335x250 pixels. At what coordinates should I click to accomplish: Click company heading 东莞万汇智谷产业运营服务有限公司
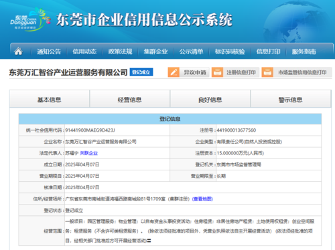68,72
